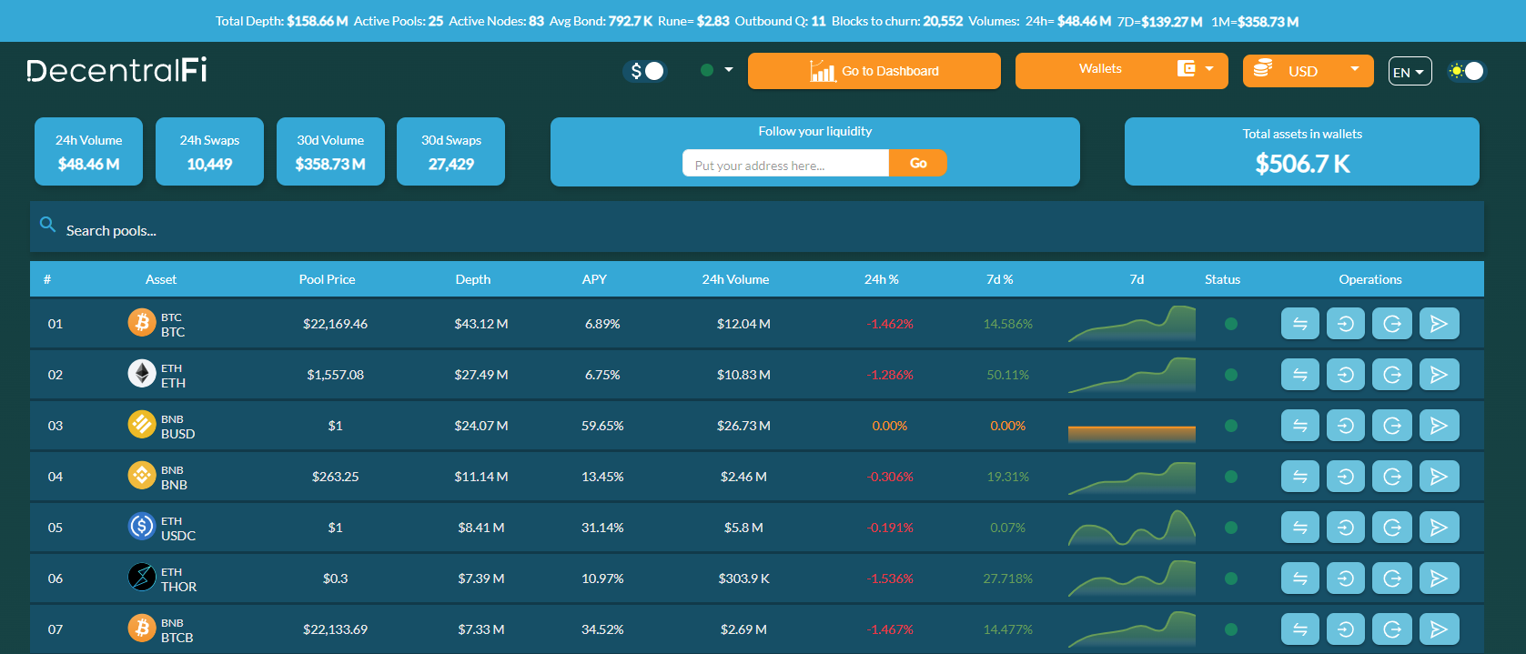The width and height of the screenshot is (1526, 654).
Task: Deposit icon in the THOR row
Action: (1346, 579)
